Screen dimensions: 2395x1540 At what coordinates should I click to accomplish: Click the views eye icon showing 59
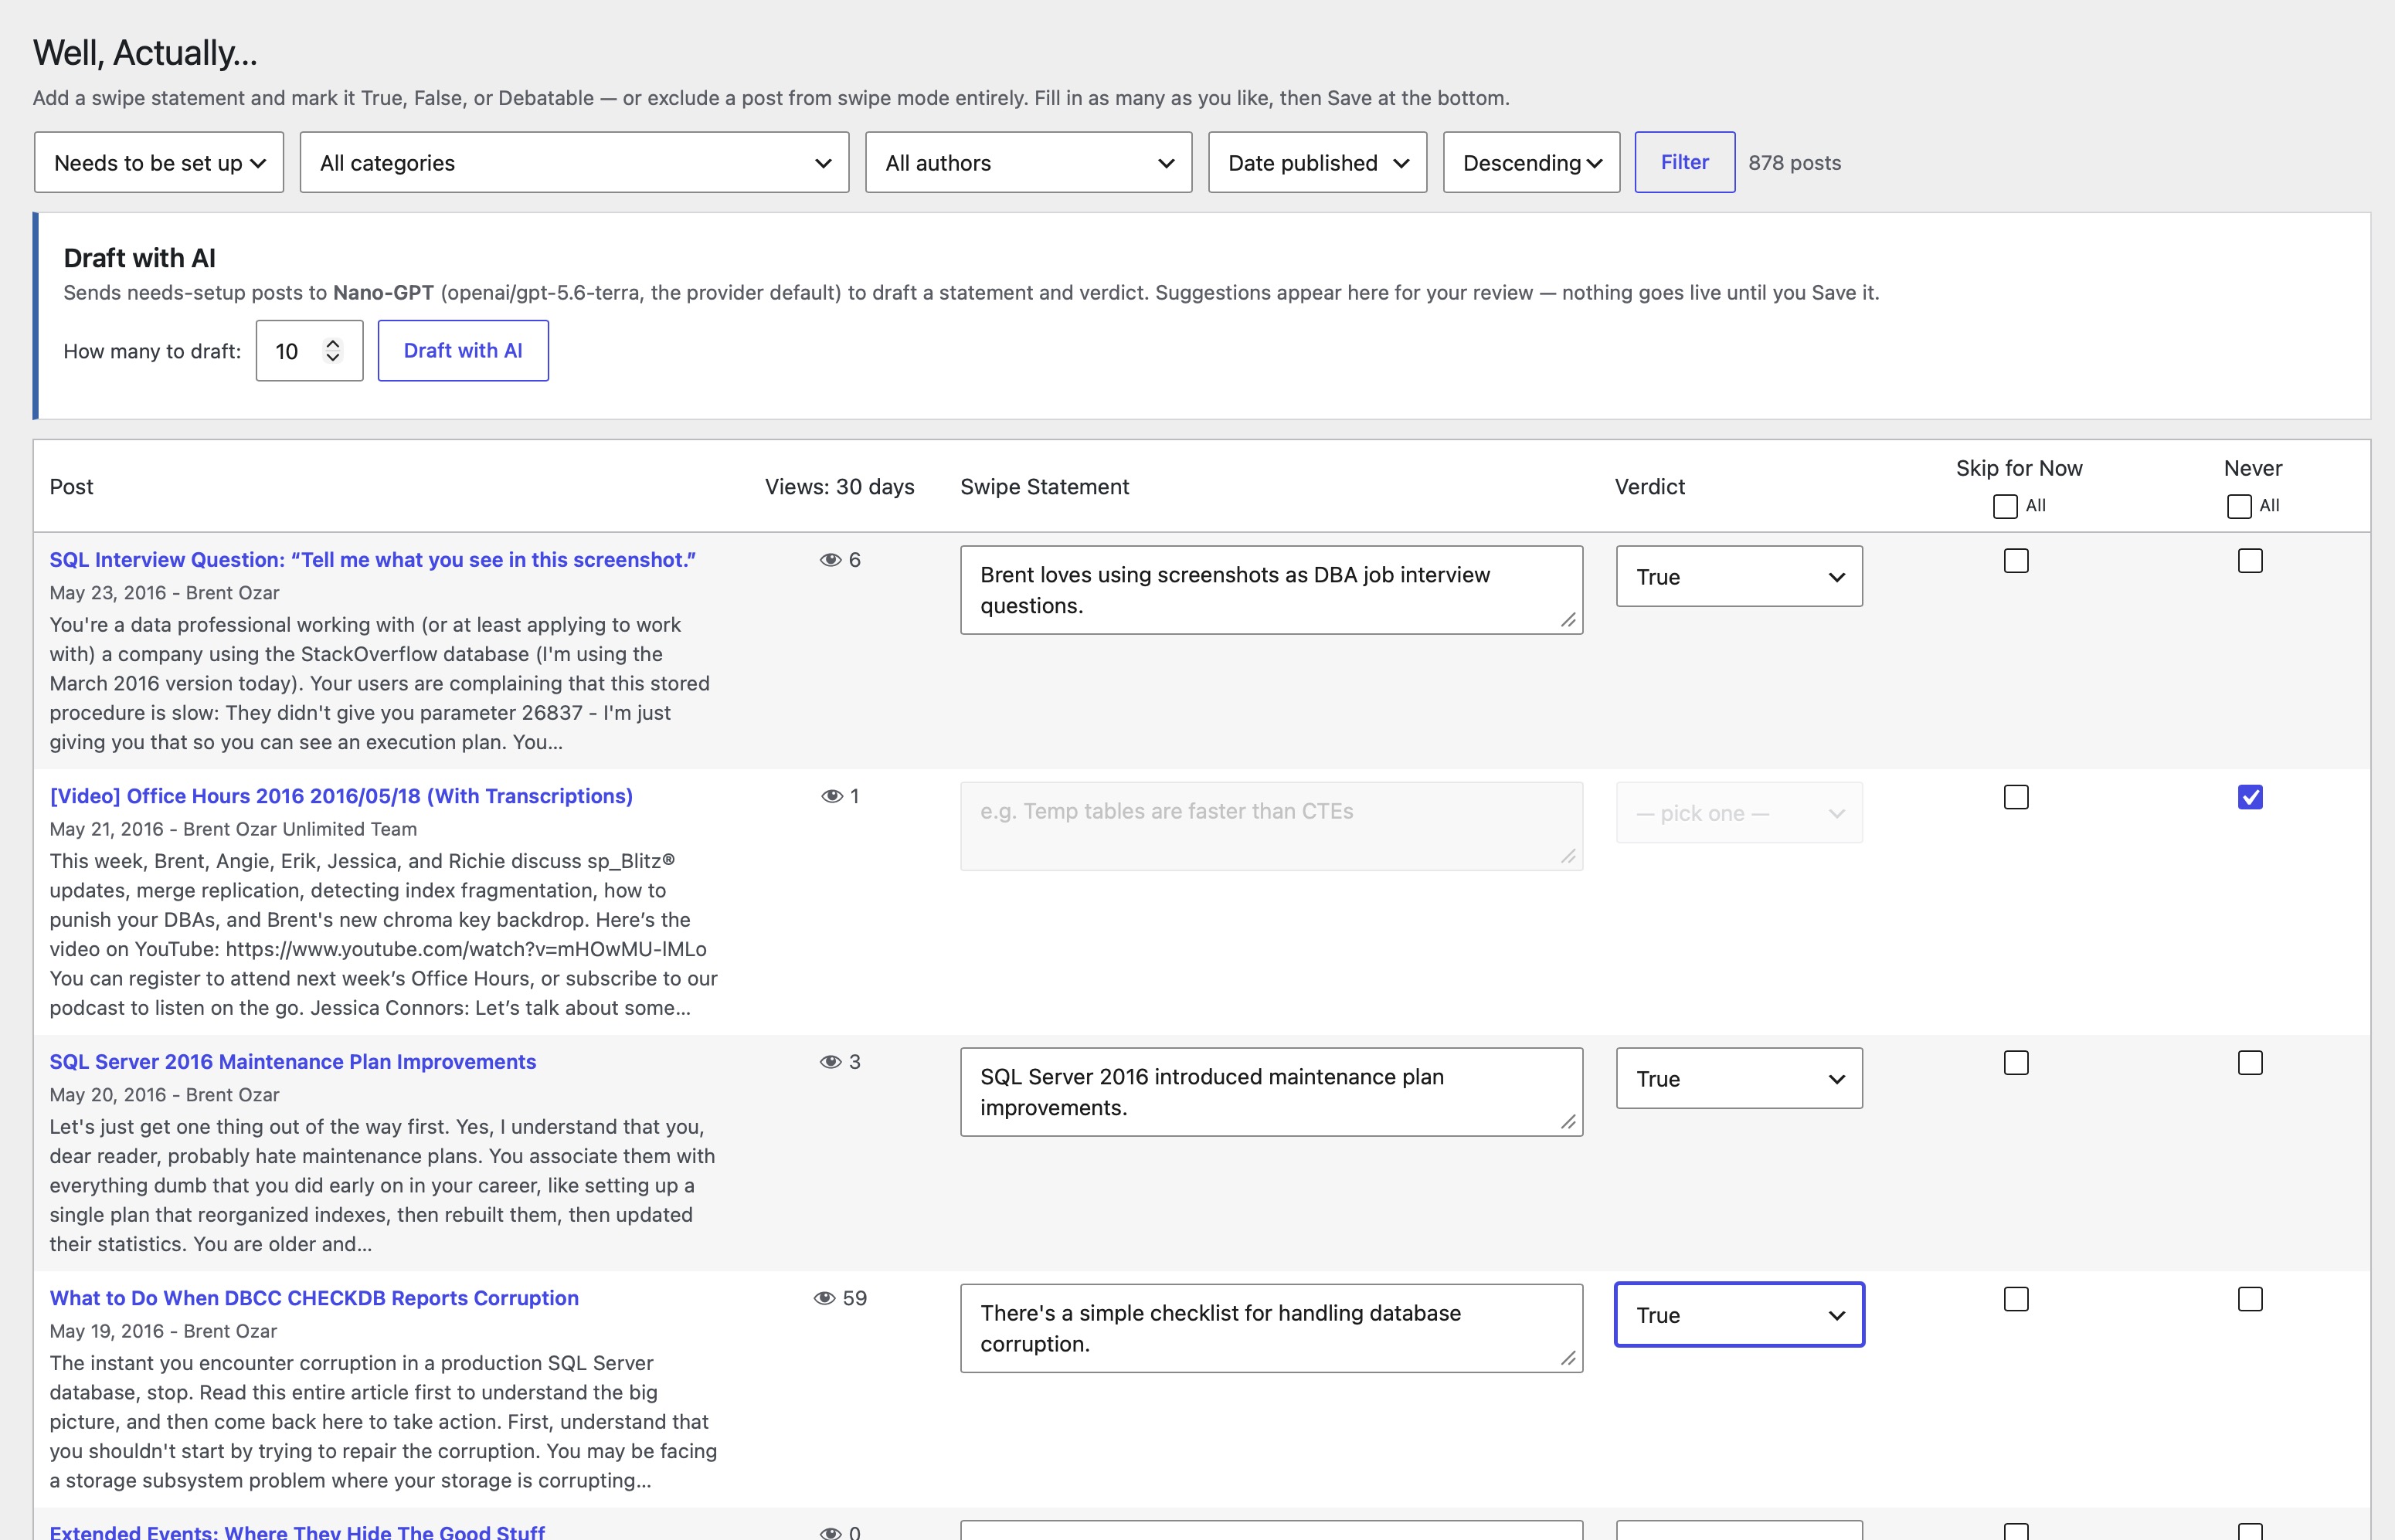[824, 1298]
